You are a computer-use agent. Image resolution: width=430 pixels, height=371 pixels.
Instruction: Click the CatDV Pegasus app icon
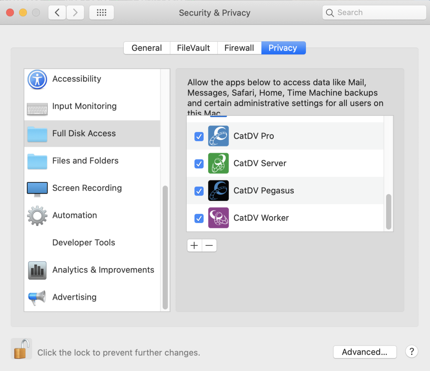[218, 190]
